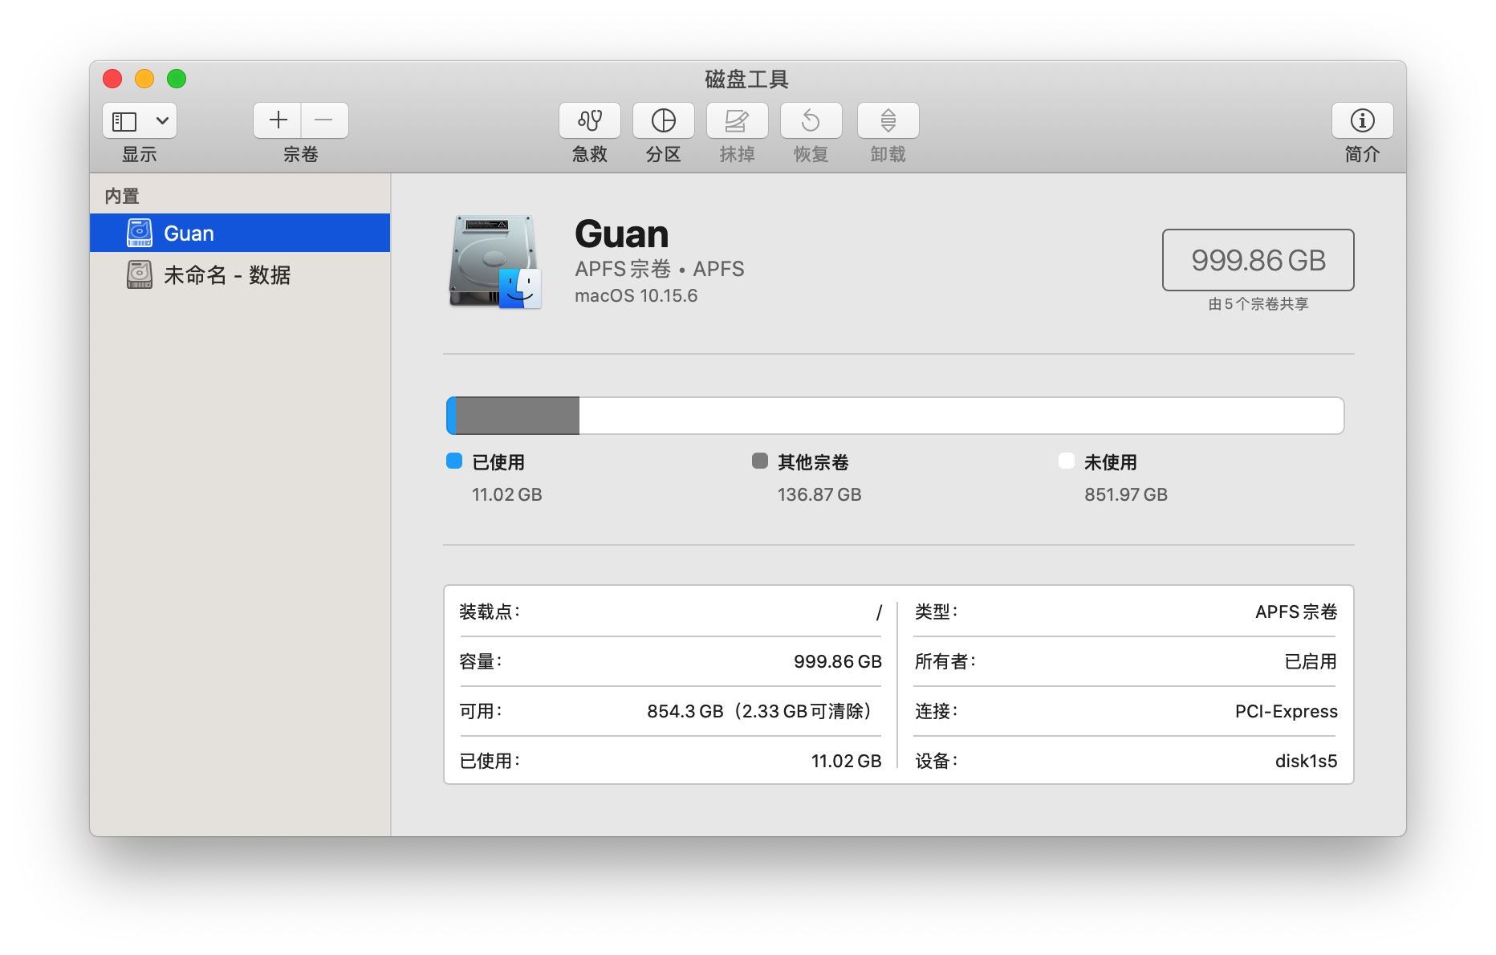Select the 未命名 - 数据 volume
The width and height of the screenshot is (1496, 955).
(226, 275)
